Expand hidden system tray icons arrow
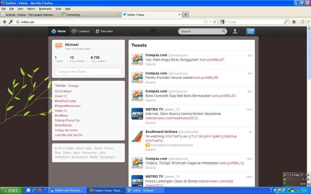 [x=275, y=190]
